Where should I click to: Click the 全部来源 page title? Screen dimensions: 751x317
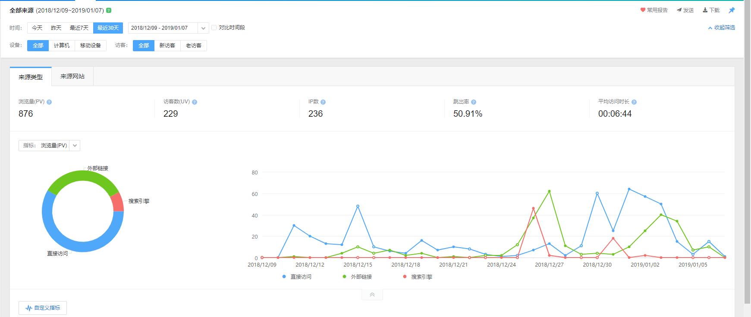[22, 10]
